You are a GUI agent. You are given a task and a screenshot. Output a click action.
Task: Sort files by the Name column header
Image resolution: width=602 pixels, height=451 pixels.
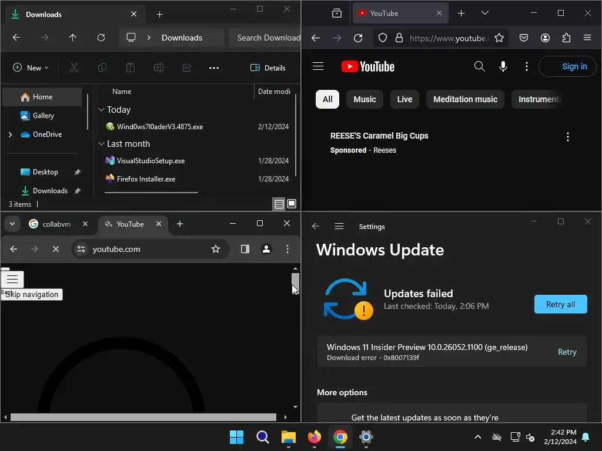pyautogui.click(x=122, y=92)
